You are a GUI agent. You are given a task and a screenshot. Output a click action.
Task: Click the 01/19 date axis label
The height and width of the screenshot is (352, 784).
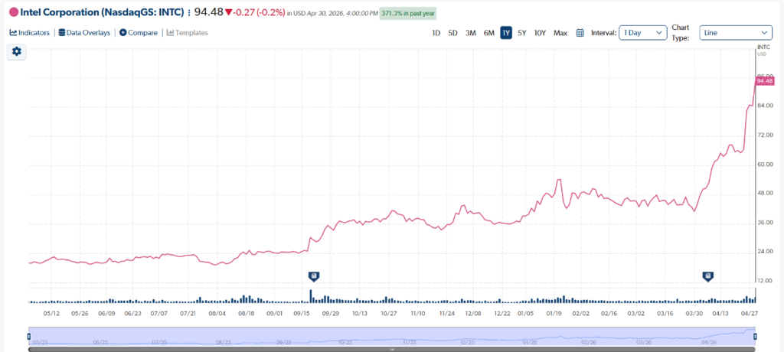point(554,314)
